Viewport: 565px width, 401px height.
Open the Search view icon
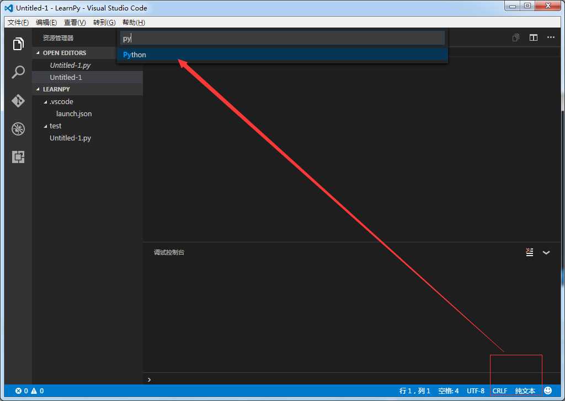coord(18,72)
